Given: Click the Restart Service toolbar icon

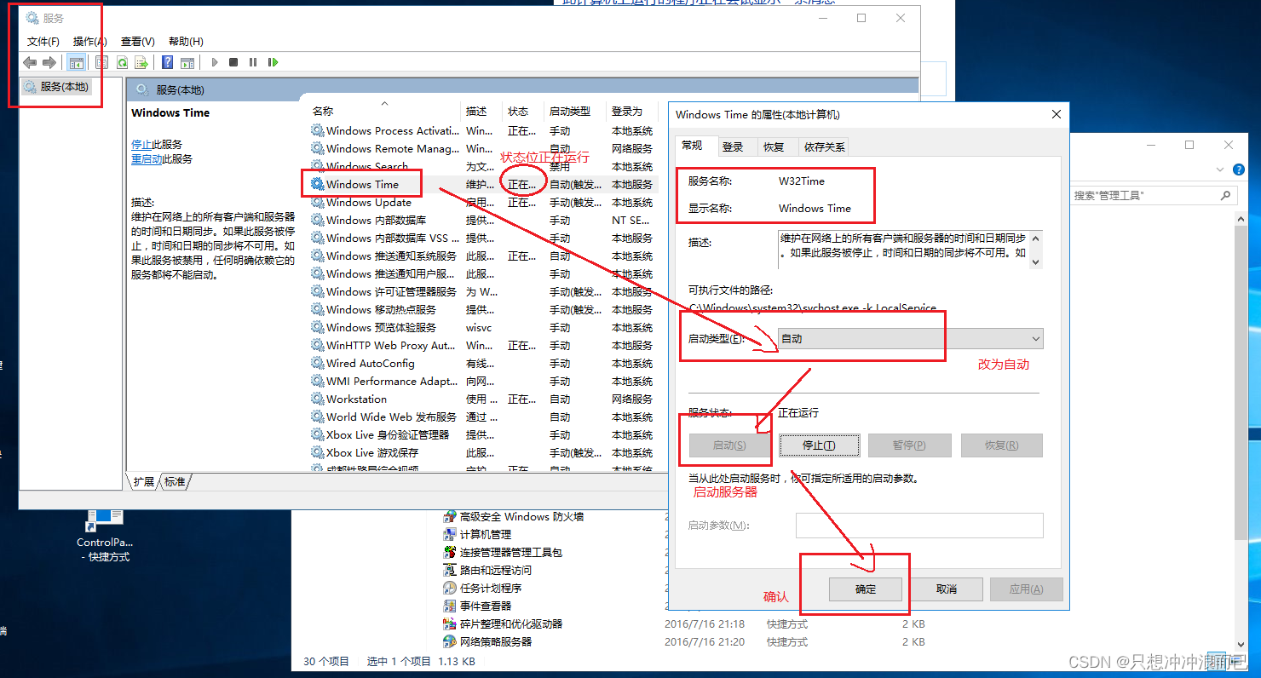Looking at the screenshot, I should [x=273, y=62].
